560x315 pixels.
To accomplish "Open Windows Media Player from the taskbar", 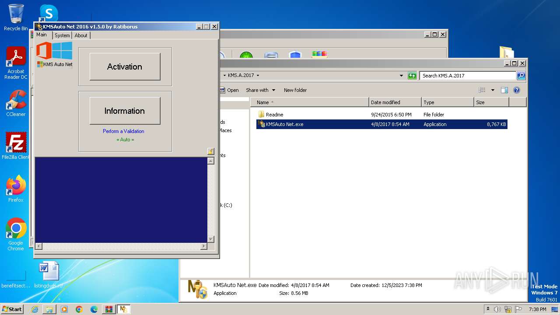I will pyautogui.click(x=64, y=309).
